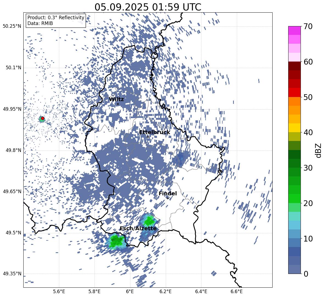This screenshot has width=325, height=297.
Task: Click the 60 colorbar tick label
Action: 308,62
